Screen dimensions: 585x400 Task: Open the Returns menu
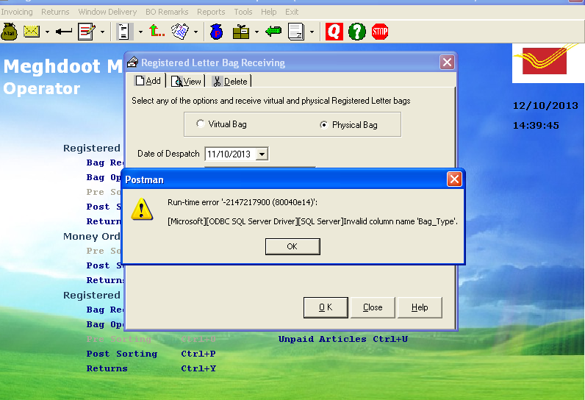55,12
